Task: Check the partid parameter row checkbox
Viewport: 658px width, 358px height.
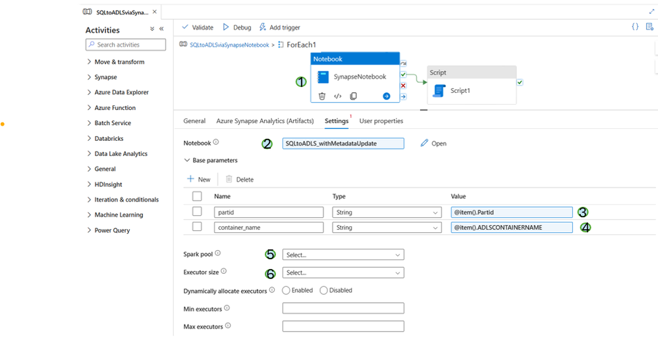Action: coord(197,211)
